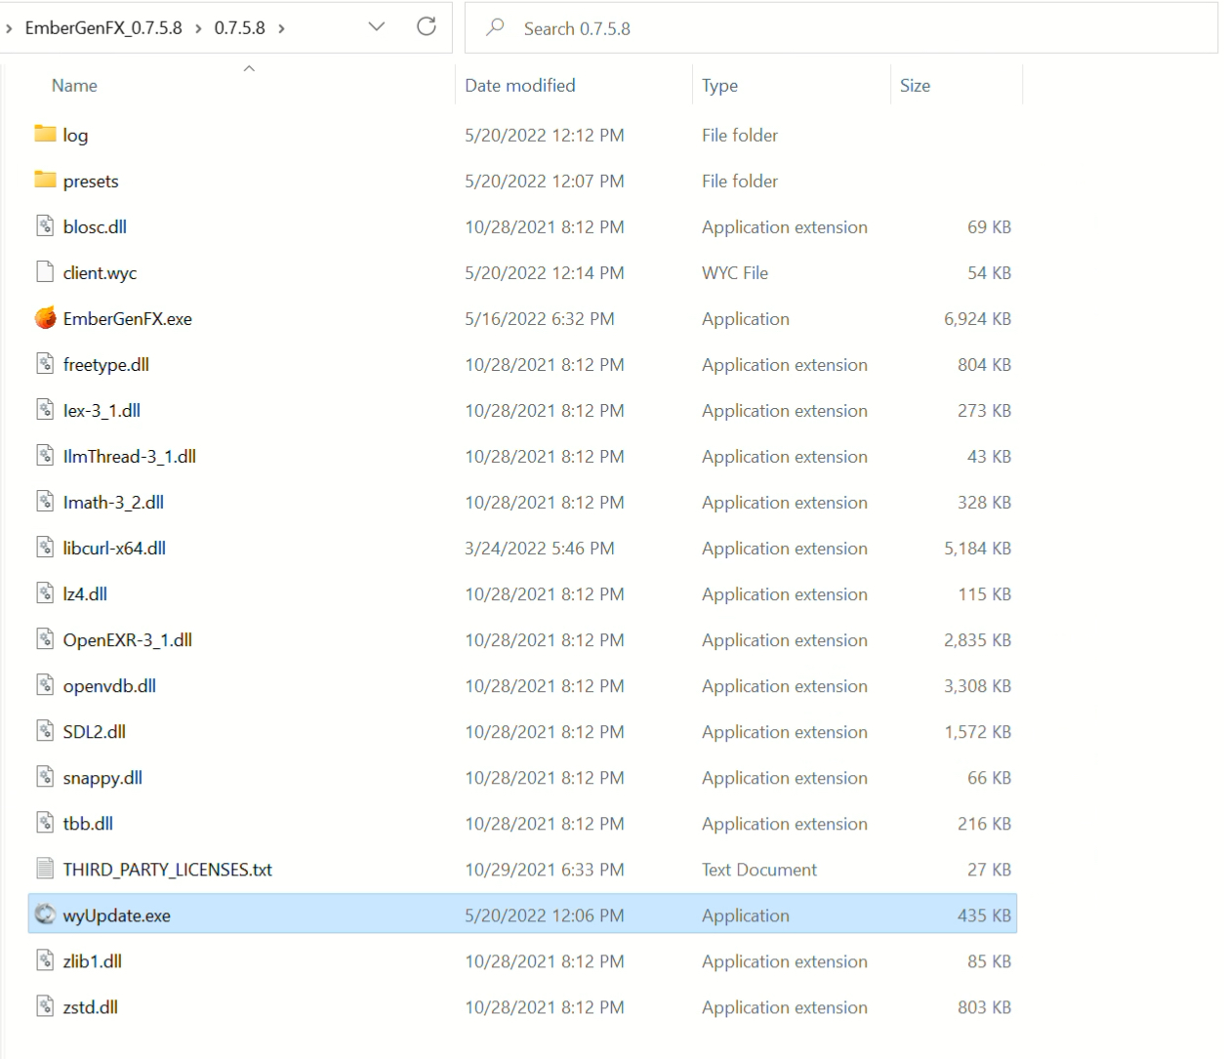The height and width of the screenshot is (1059, 1224).
Task: Click the 5,184 KB size value
Action: pos(977,549)
